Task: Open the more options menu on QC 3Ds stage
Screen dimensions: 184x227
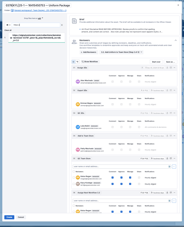Action: pyautogui.click(x=174, y=113)
